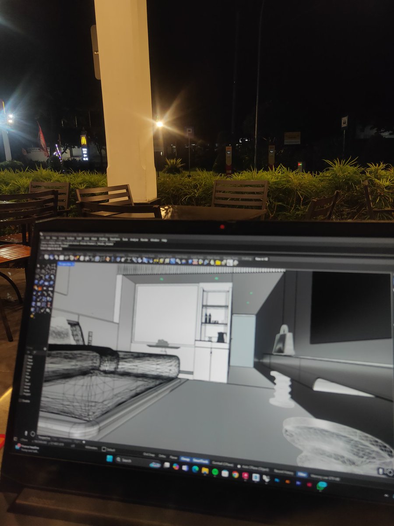This screenshot has width=394, height=526.
Task: Open Microsoft Edge from the taskbar
Action: 195,469
